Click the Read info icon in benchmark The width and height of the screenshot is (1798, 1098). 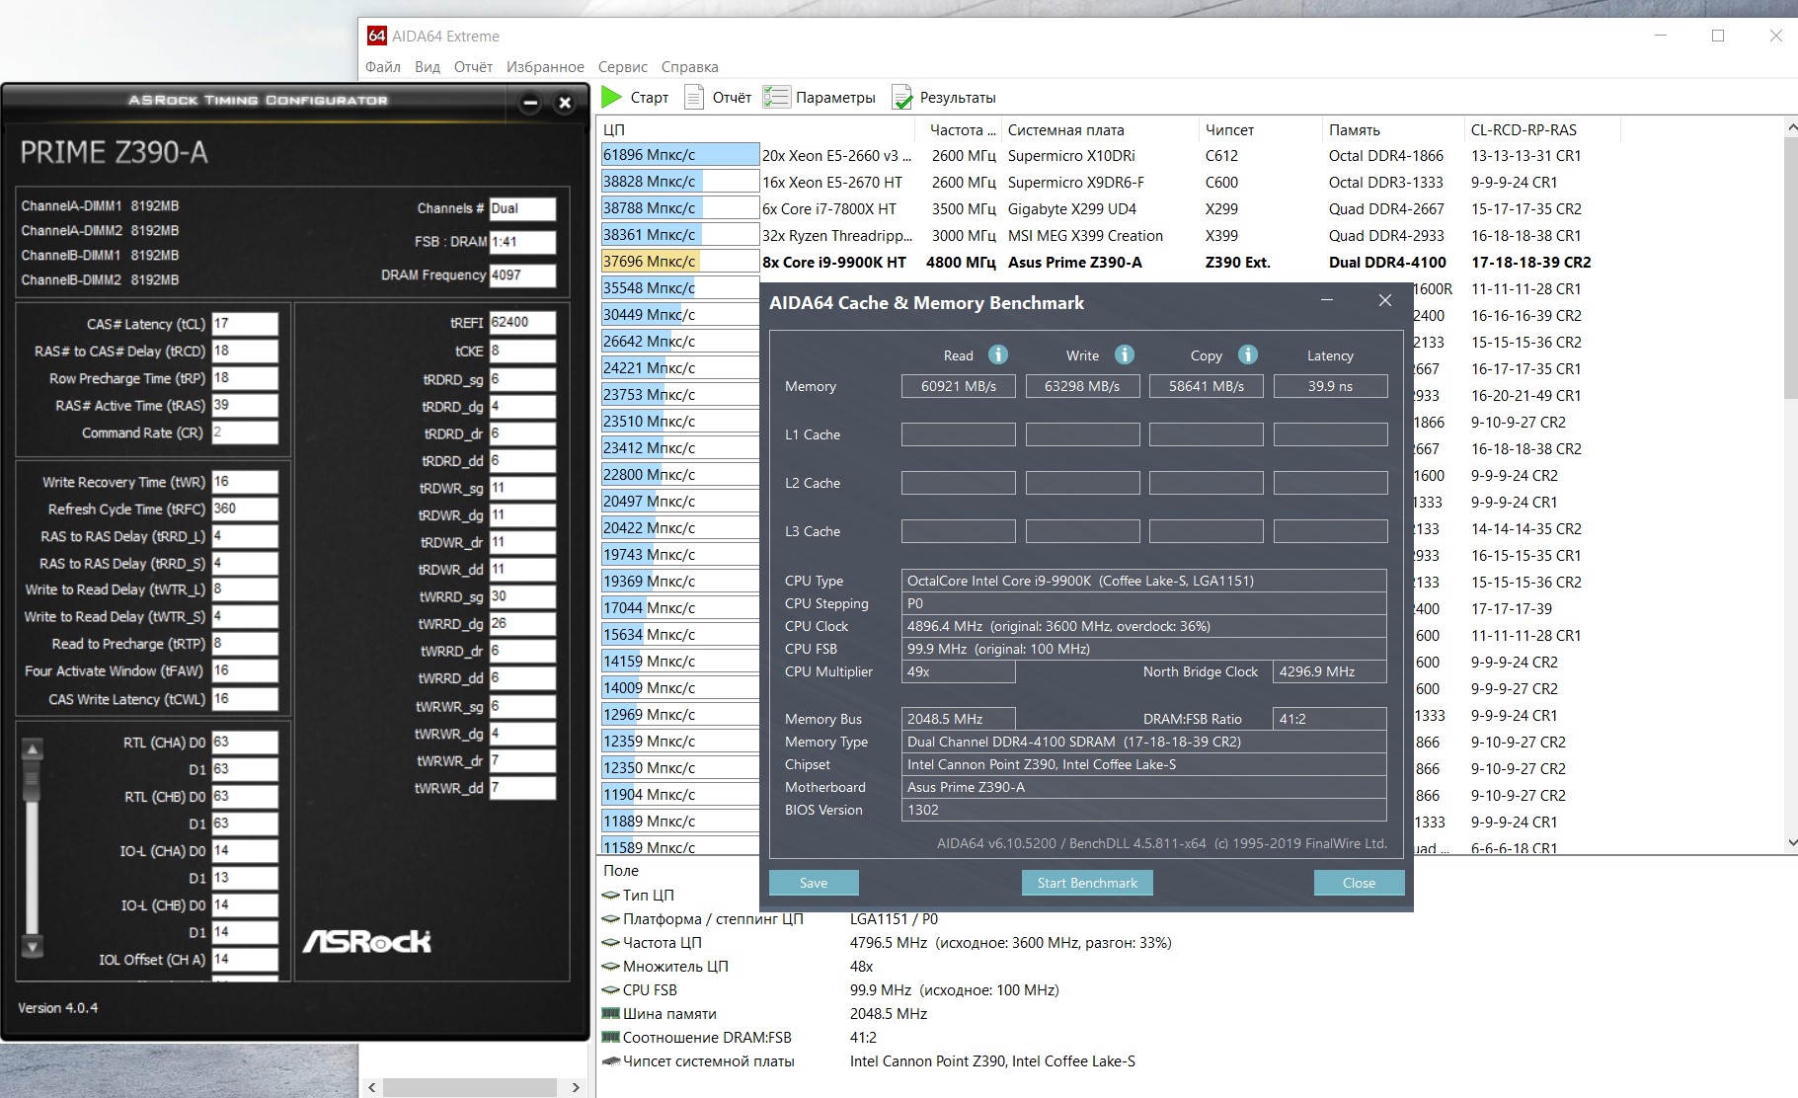(998, 354)
